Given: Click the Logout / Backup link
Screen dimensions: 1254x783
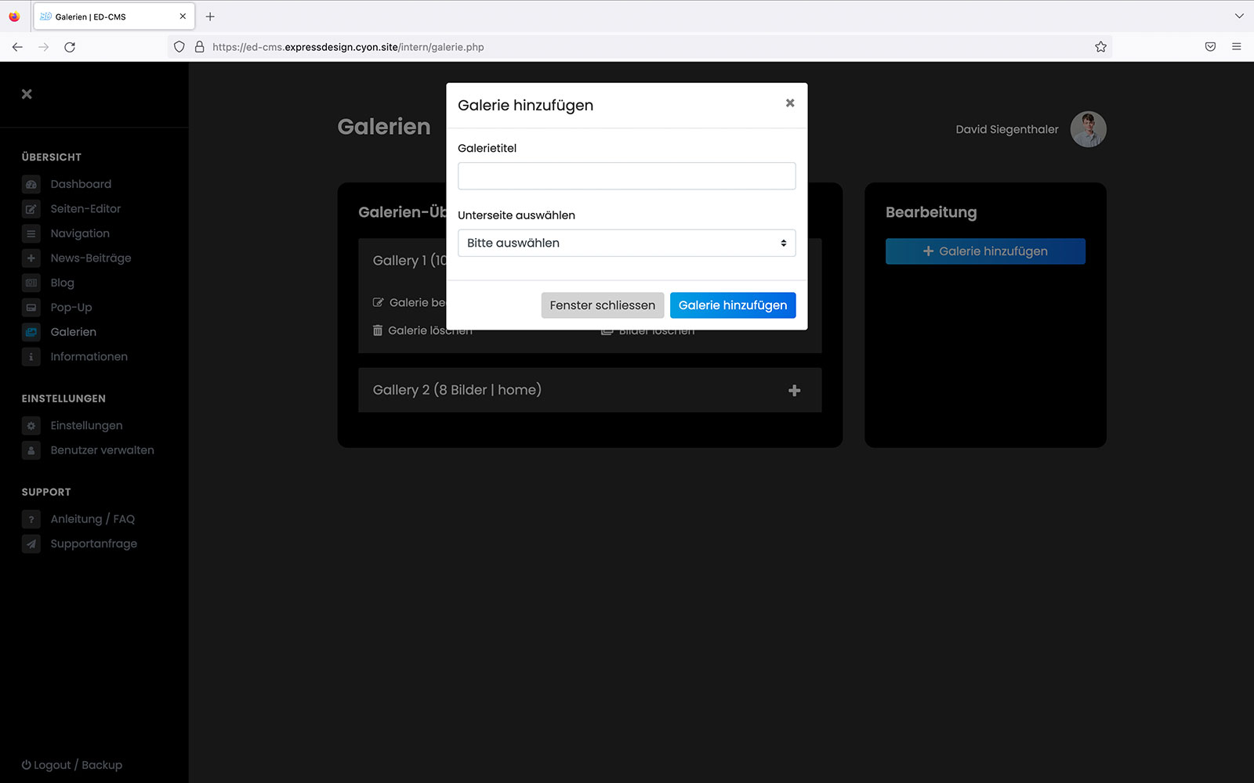Looking at the screenshot, I should [72, 765].
